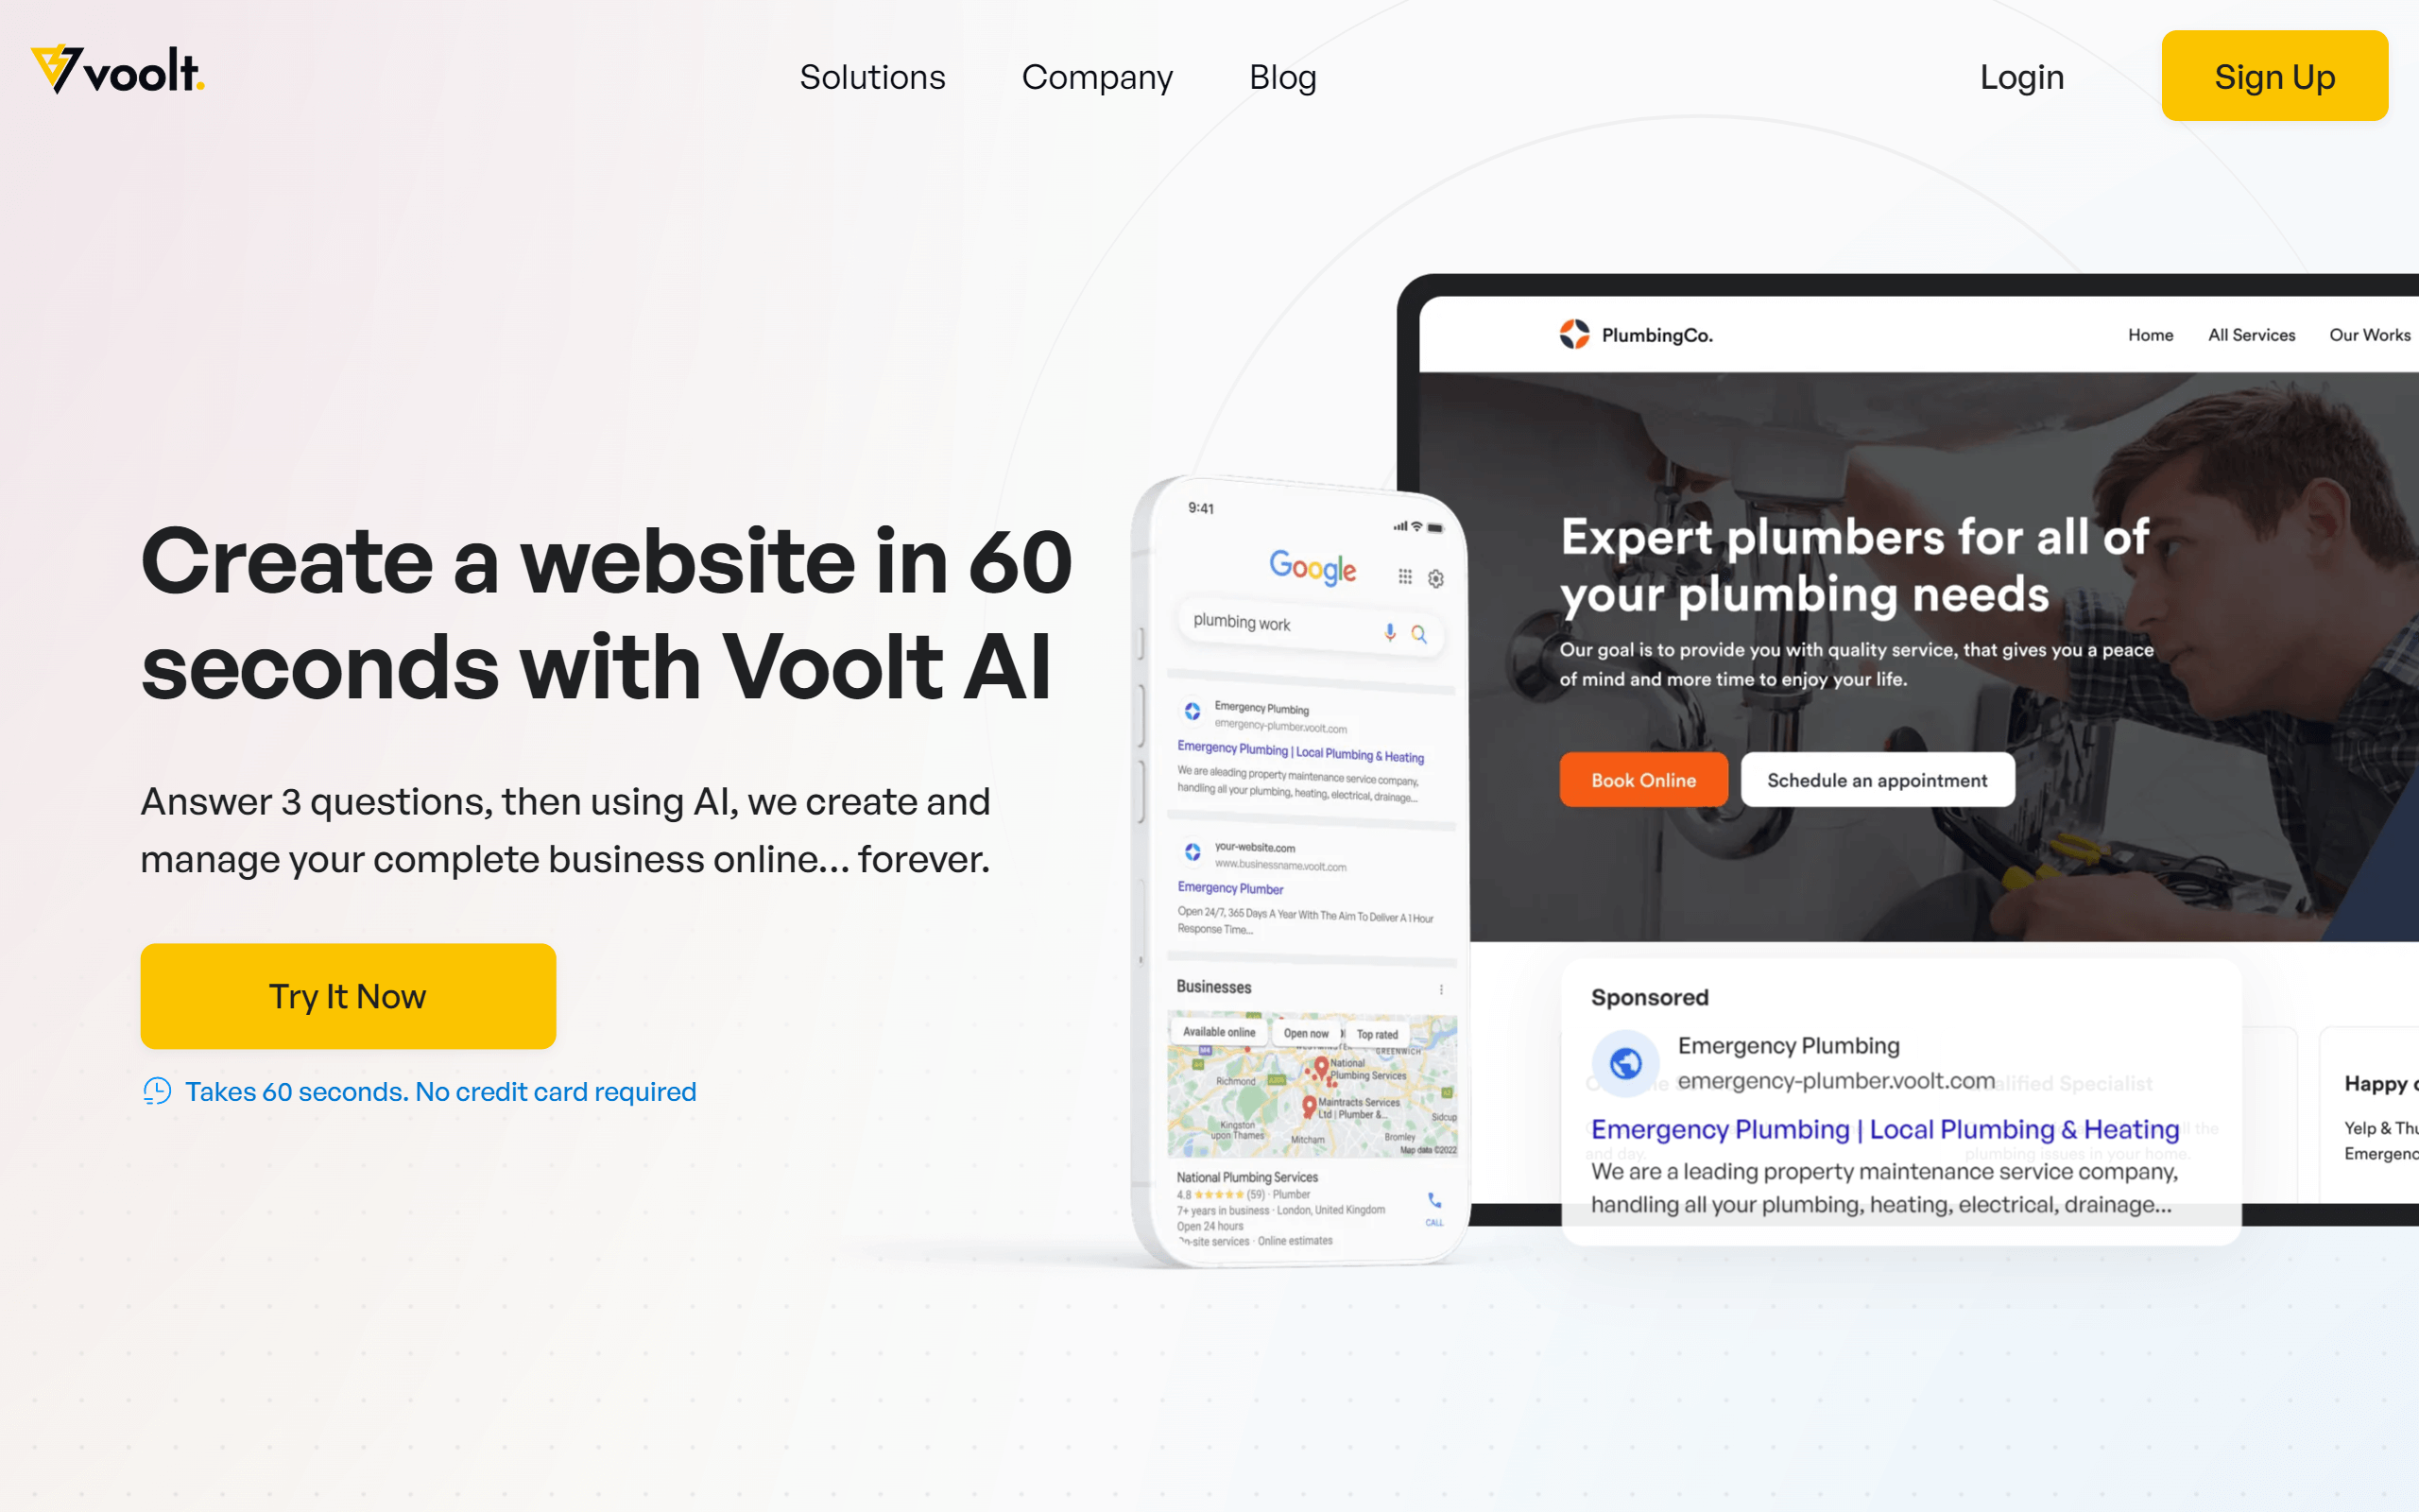This screenshot has height=1512, width=2419.
Task: Select the Login menu item
Action: pyautogui.click(x=2020, y=73)
